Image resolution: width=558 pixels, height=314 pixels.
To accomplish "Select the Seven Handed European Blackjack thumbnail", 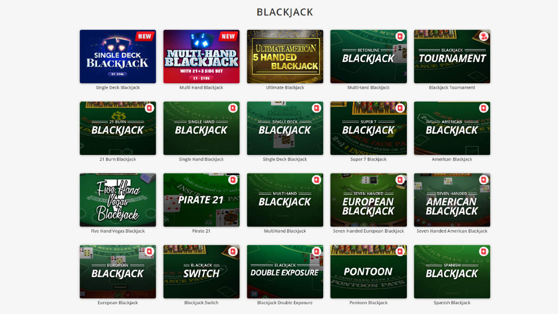I will [x=368, y=200].
